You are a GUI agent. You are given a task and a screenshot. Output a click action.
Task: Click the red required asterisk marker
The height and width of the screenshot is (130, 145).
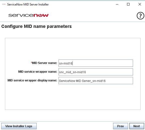[x=31, y=62]
